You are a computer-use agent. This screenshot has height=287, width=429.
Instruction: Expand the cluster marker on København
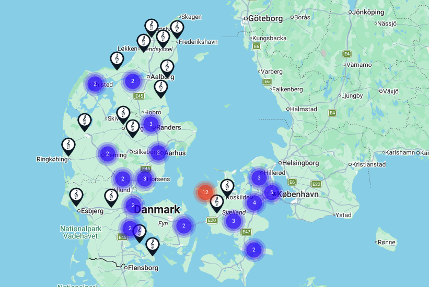pos(271,192)
